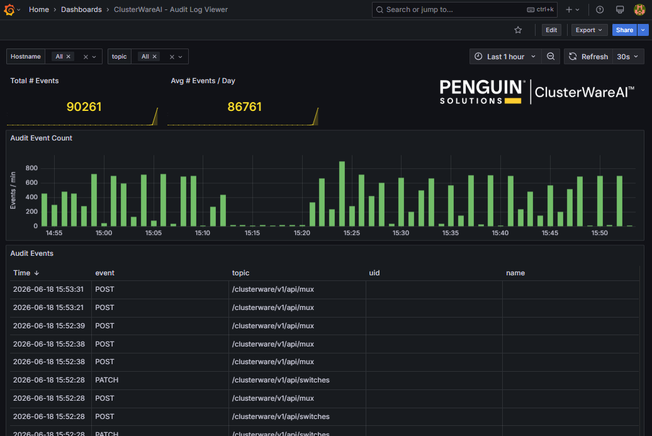Click the event column header
This screenshot has width=652, height=436.
104,273
